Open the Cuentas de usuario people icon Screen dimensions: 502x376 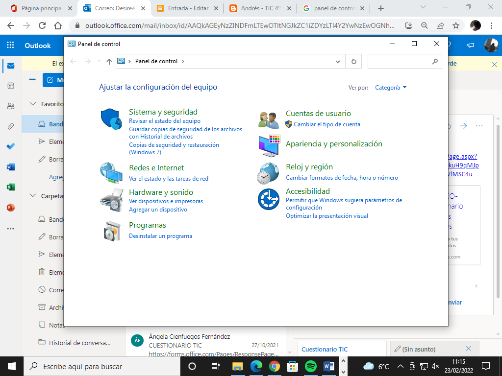pyautogui.click(x=269, y=120)
